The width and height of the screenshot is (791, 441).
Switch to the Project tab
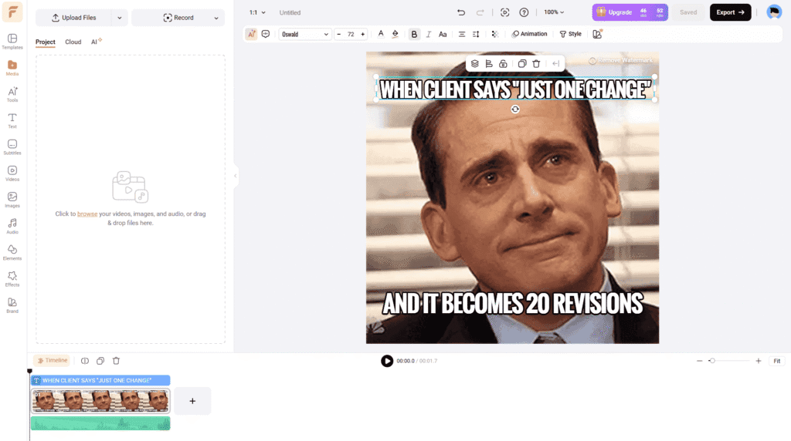click(46, 42)
